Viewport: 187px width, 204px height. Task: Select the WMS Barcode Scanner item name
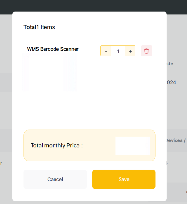pos(53,49)
